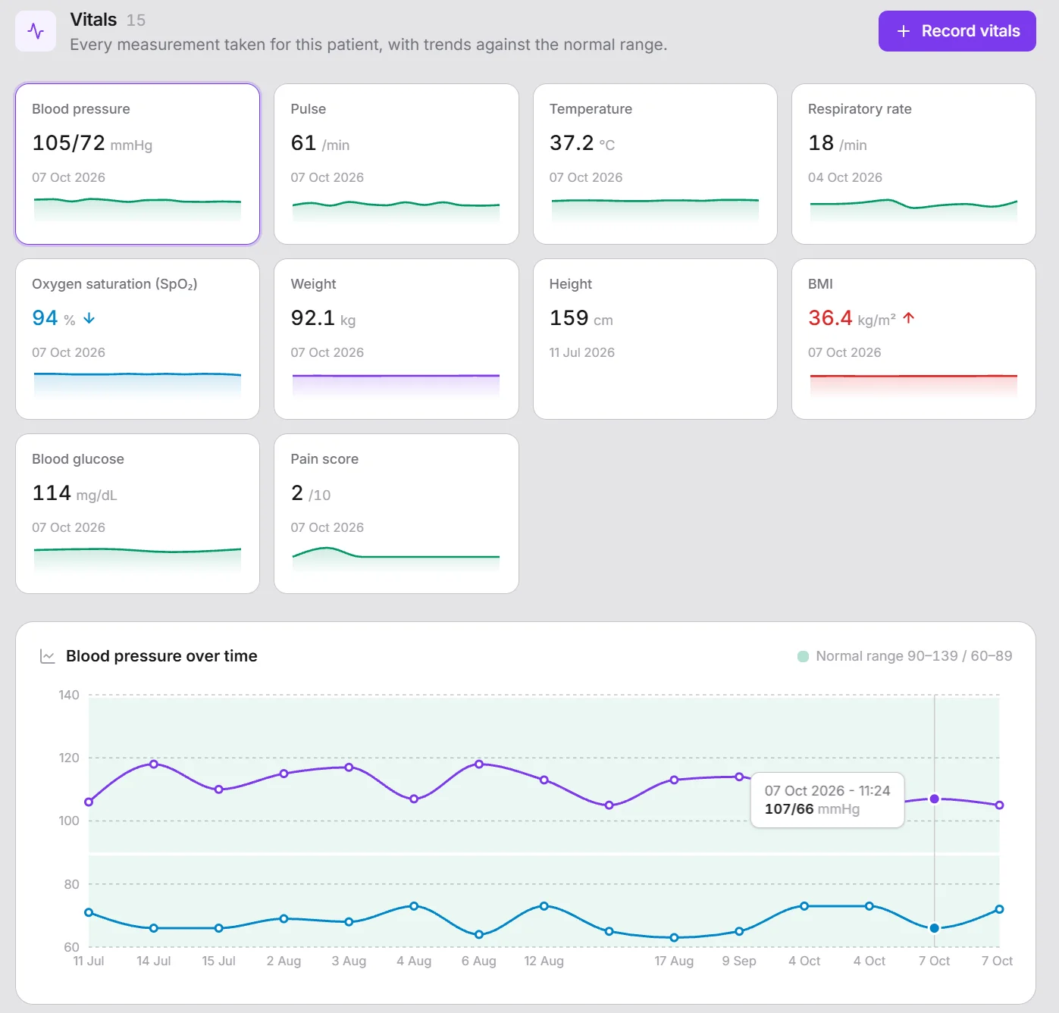Select the Blood glucose card
The width and height of the screenshot is (1059, 1013).
[138, 514]
